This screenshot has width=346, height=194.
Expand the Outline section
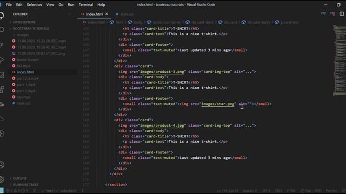click(19, 178)
